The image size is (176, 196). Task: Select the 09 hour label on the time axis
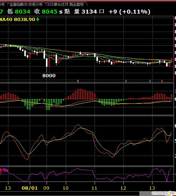[x=46, y=188]
